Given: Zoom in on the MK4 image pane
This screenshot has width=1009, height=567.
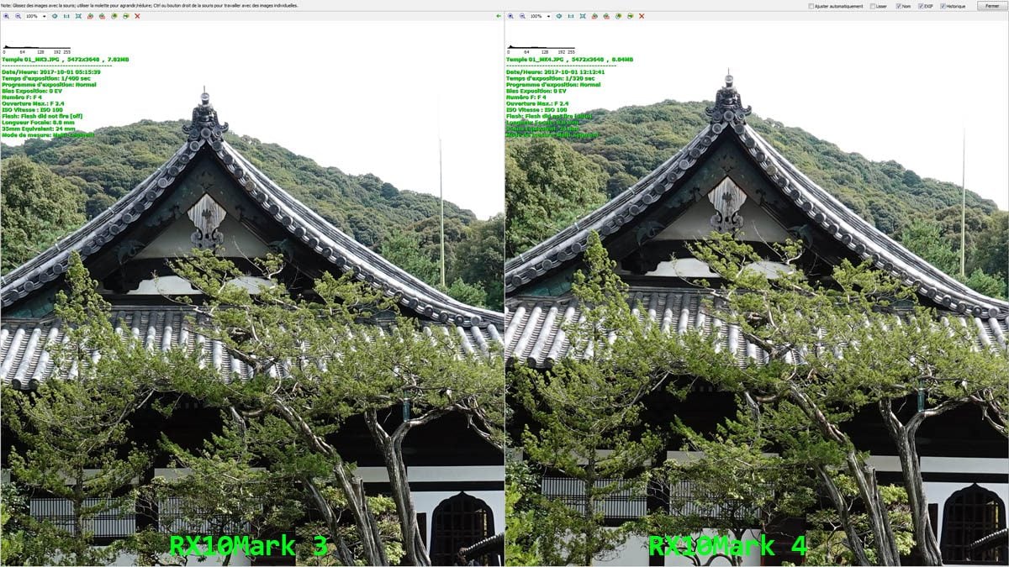Looking at the screenshot, I should click(510, 16).
